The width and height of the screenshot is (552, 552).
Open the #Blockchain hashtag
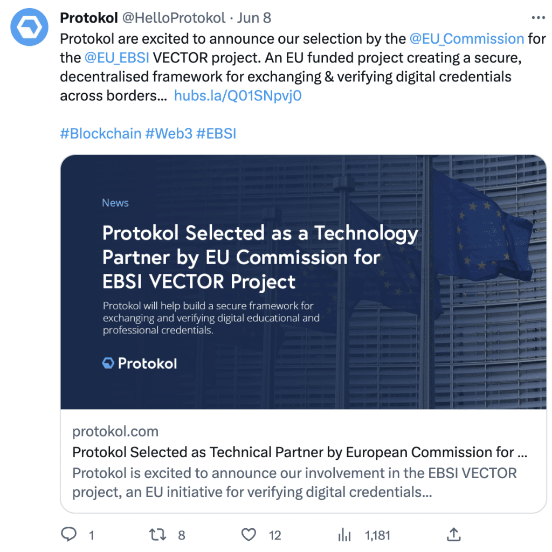[x=101, y=133]
